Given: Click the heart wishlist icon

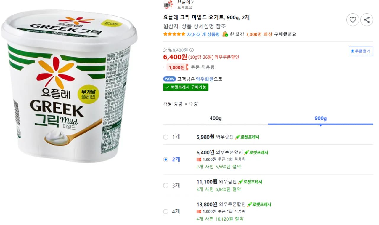Looking at the screenshot, I should coord(353,20).
